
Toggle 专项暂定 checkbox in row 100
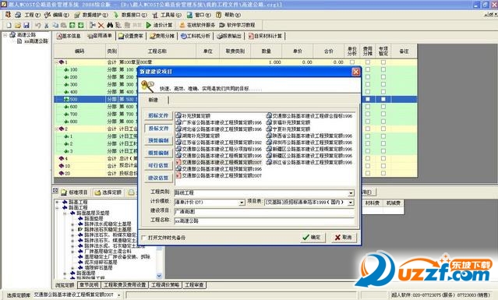[383, 69]
